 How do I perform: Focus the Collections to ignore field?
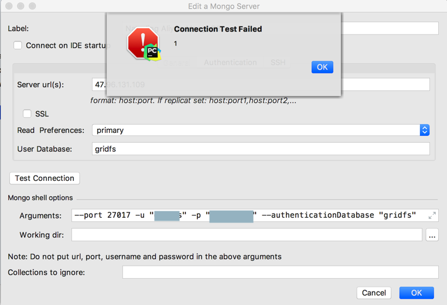280,272
